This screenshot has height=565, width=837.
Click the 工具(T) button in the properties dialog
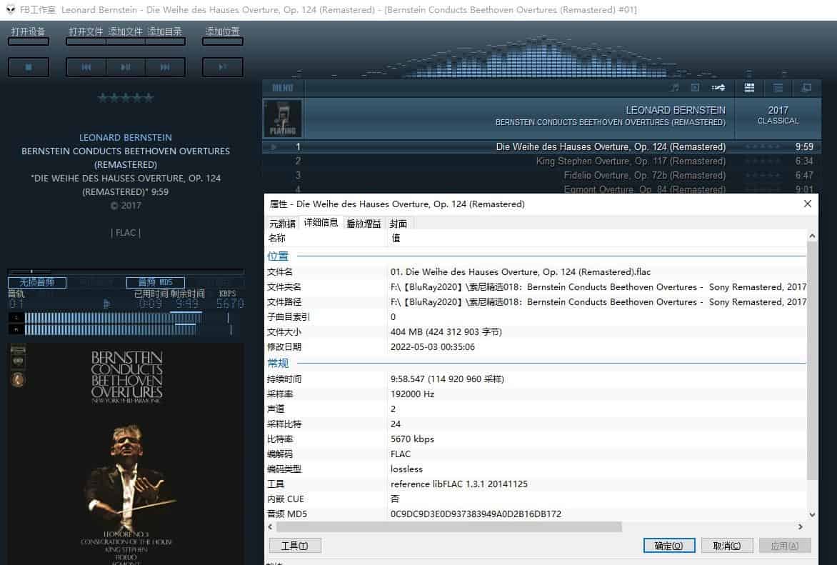click(x=295, y=545)
